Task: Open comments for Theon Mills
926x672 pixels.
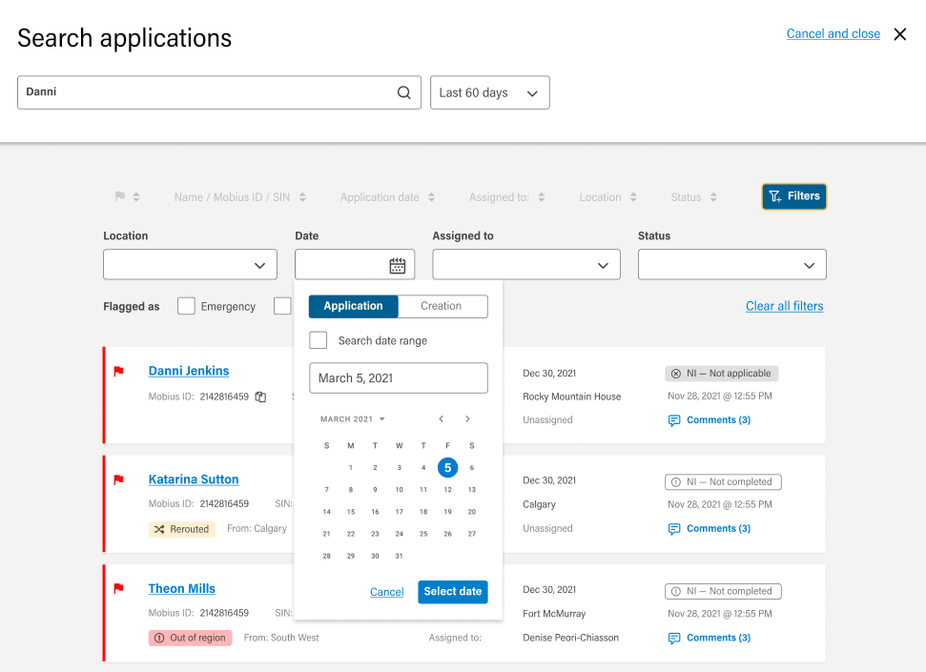Action: [x=710, y=638]
